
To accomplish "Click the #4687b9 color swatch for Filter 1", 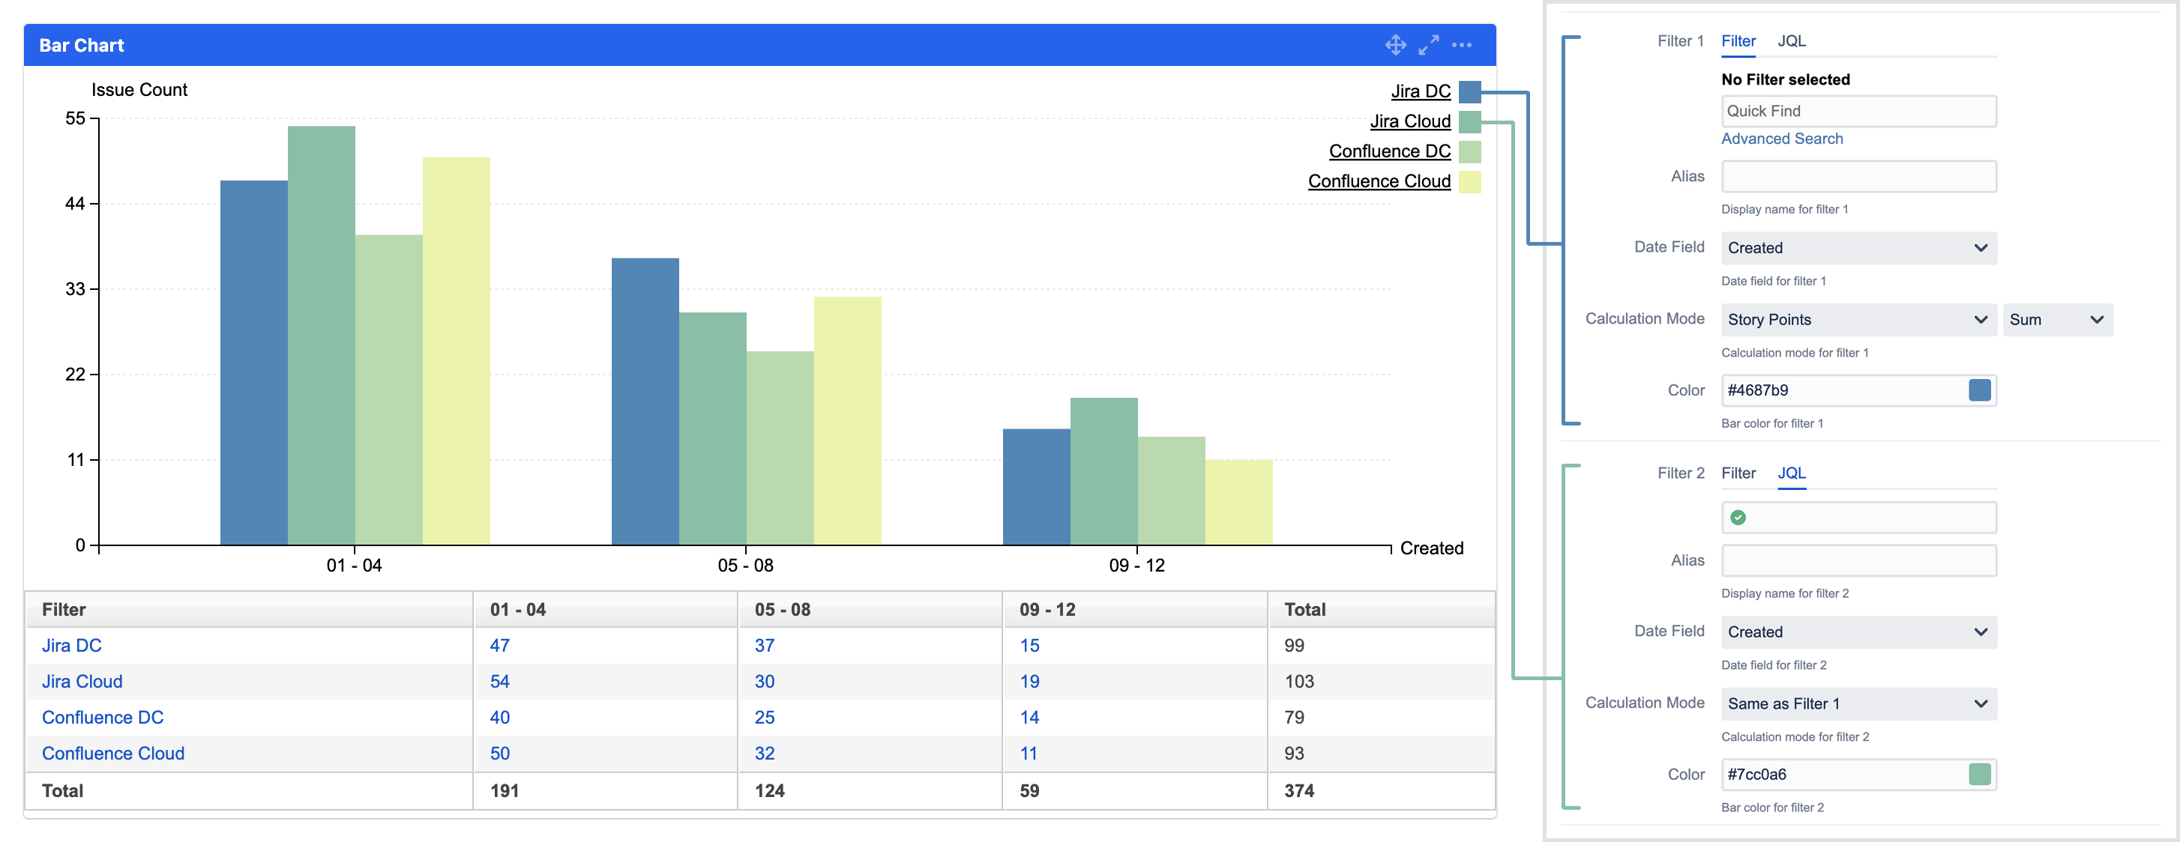I will click(1979, 390).
